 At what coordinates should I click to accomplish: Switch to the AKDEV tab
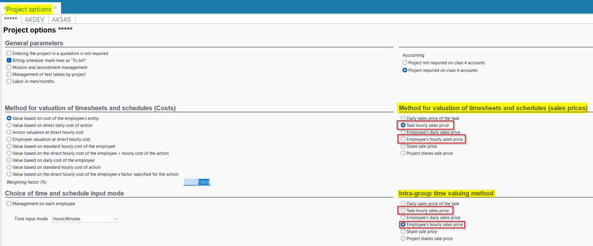[x=35, y=20]
